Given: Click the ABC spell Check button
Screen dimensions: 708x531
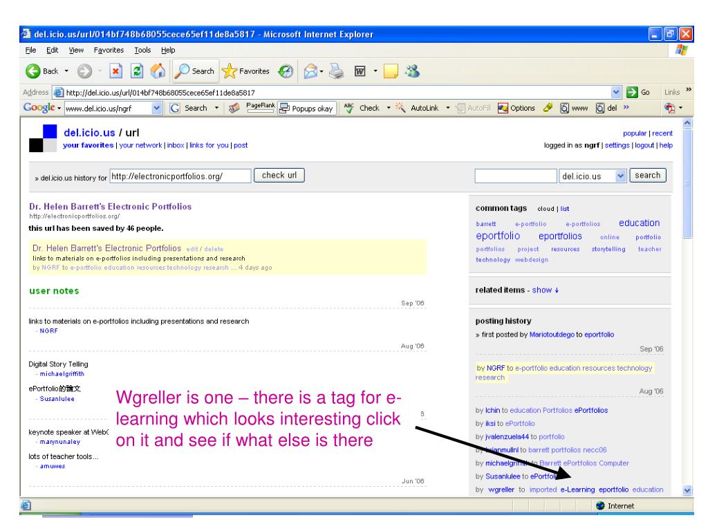Looking at the screenshot, I should click(362, 108).
